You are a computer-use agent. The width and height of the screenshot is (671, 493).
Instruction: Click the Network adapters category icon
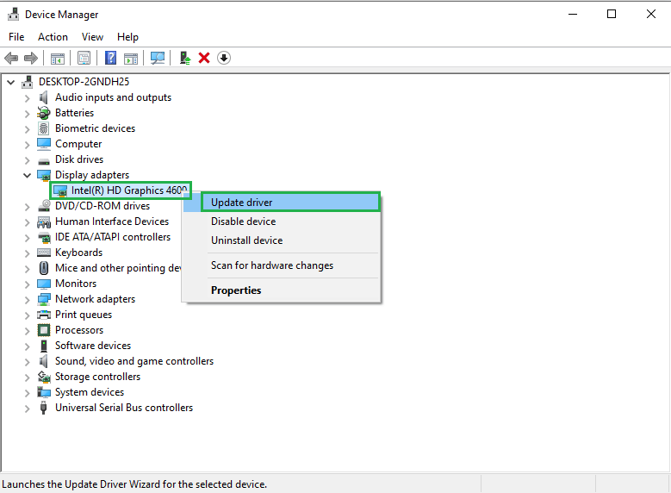[44, 299]
